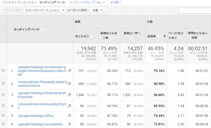Open shop+by+brand/youtube external link icon
This screenshot has width=211, height=128.
pyautogui.click(x=69, y=95)
